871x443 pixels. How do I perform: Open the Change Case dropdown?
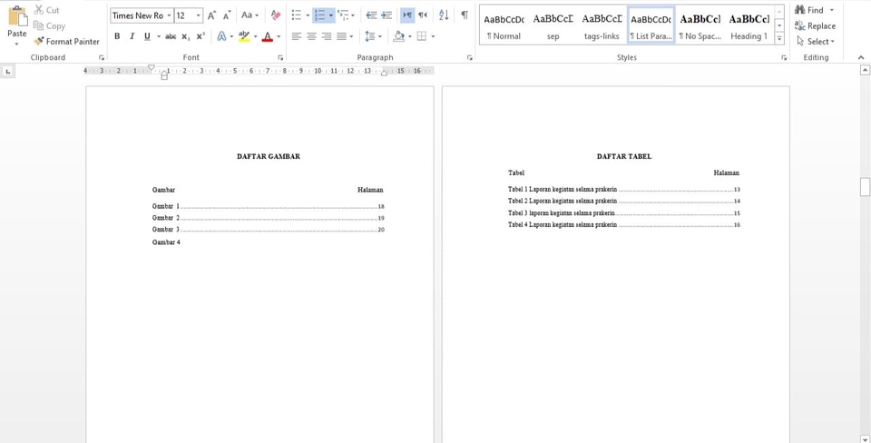250,15
